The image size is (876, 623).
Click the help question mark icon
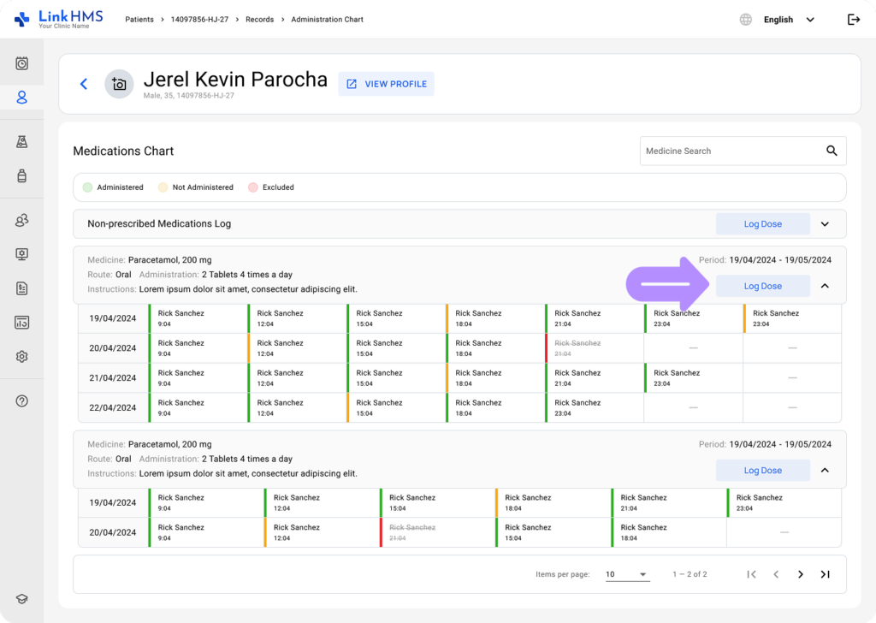22,400
